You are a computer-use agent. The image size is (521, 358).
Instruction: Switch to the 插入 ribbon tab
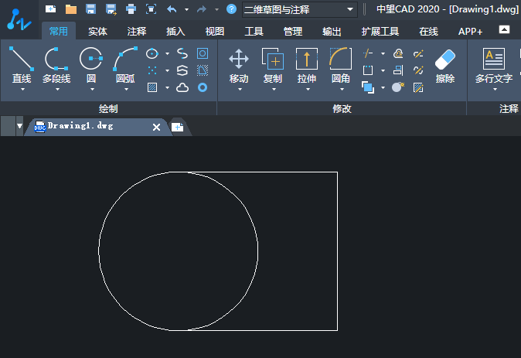(175, 32)
